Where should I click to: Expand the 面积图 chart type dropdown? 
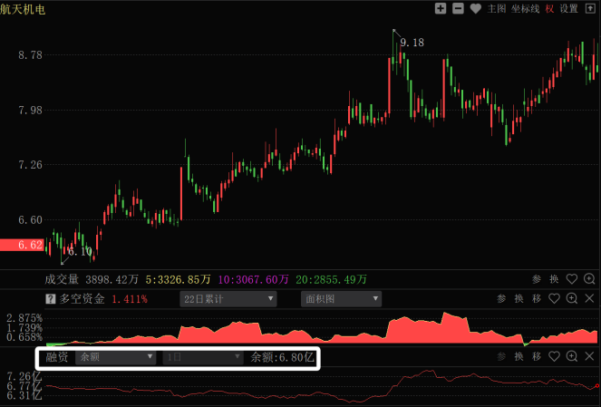pyautogui.click(x=341, y=298)
